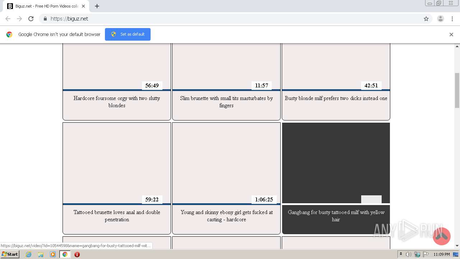Viewport: 460px width, 259px height.
Task: Close the Biguz.net browser tab
Action: point(83,6)
